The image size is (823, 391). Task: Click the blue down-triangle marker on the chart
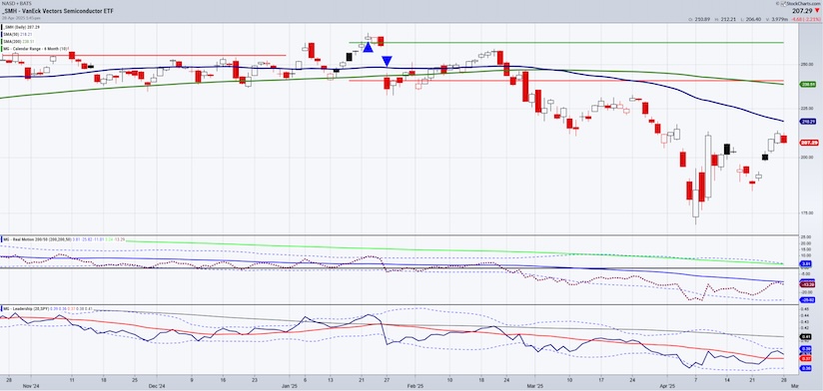click(387, 61)
